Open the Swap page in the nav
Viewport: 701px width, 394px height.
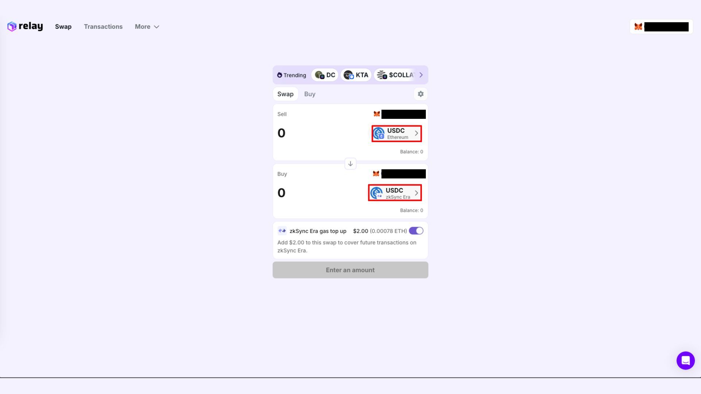63,27
